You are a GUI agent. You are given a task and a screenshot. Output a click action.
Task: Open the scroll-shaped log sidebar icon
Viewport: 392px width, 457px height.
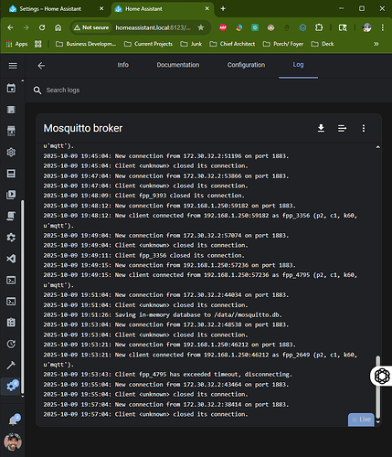pyautogui.click(x=11, y=216)
